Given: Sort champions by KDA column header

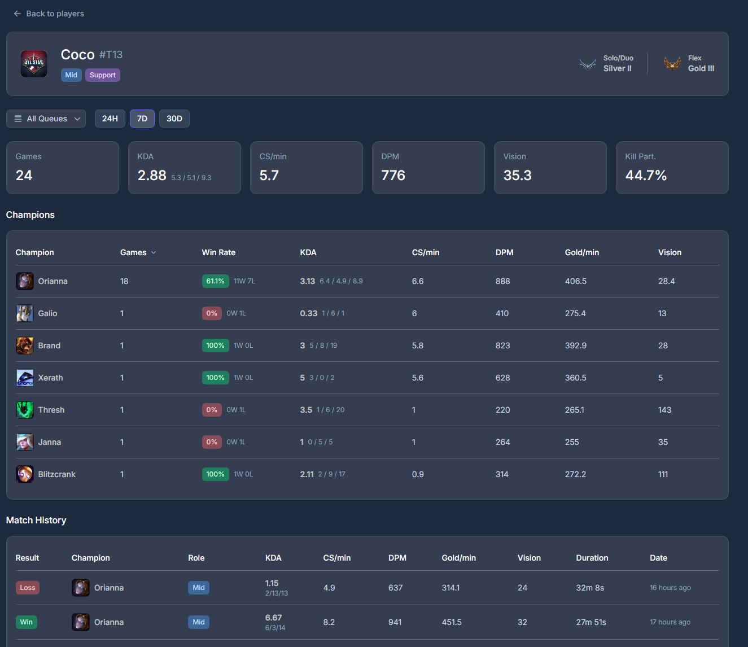Looking at the screenshot, I should click(x=308, y=252).
